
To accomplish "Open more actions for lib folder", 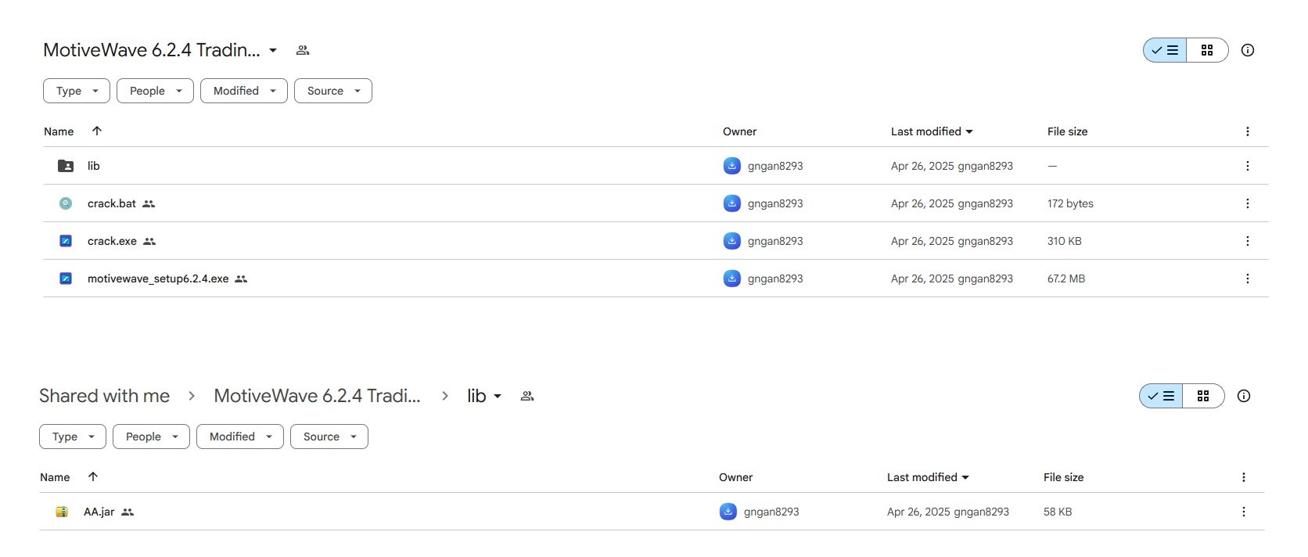I will click(x=1248, y=166).
